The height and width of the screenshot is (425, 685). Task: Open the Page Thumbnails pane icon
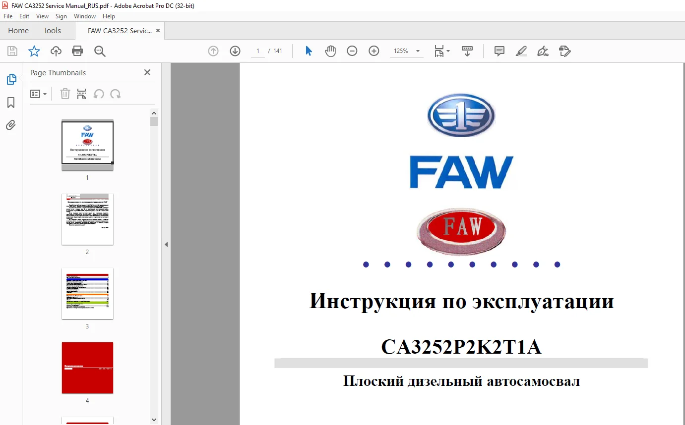[11, 79]
